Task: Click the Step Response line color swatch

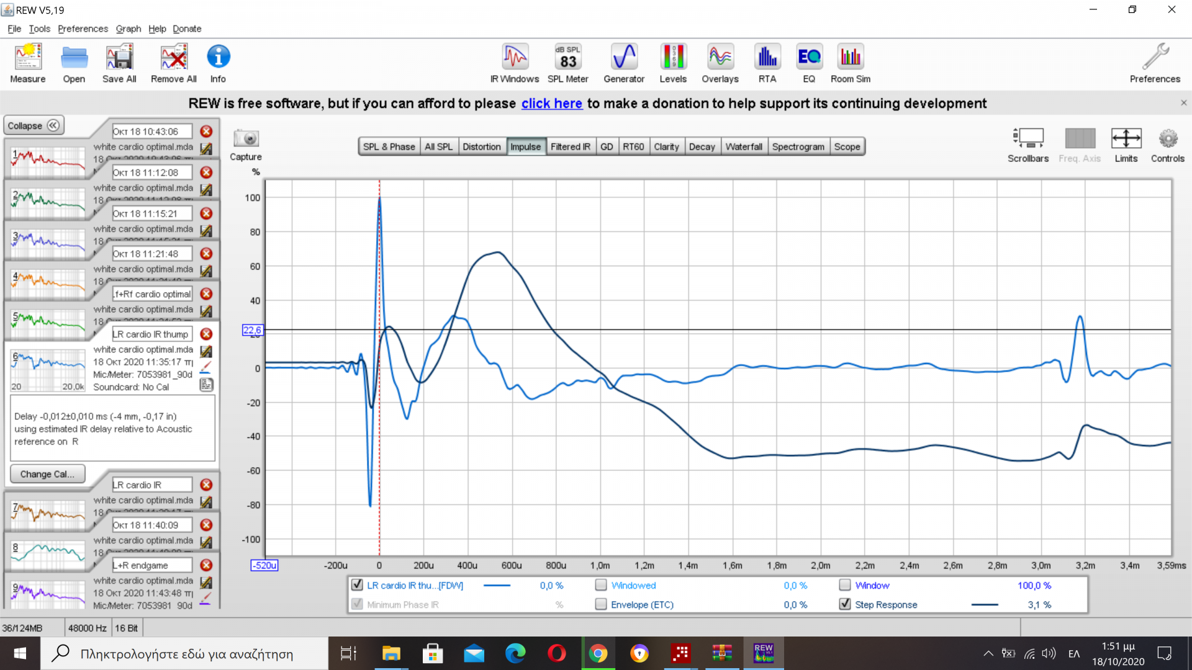Action: pyautogui.click(x=985, y=605)
